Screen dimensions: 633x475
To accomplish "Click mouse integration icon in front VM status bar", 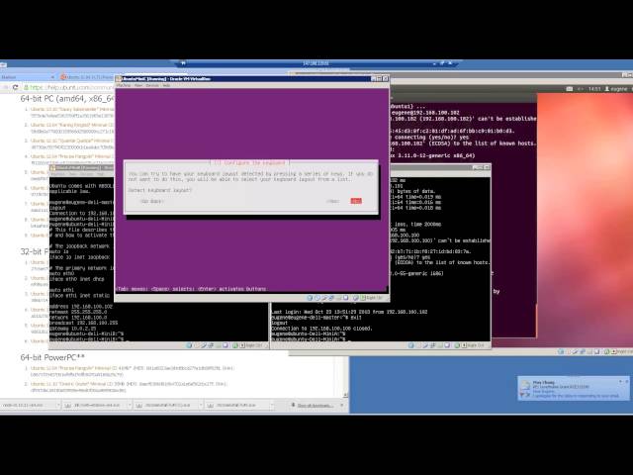I will tap(356, 298).
